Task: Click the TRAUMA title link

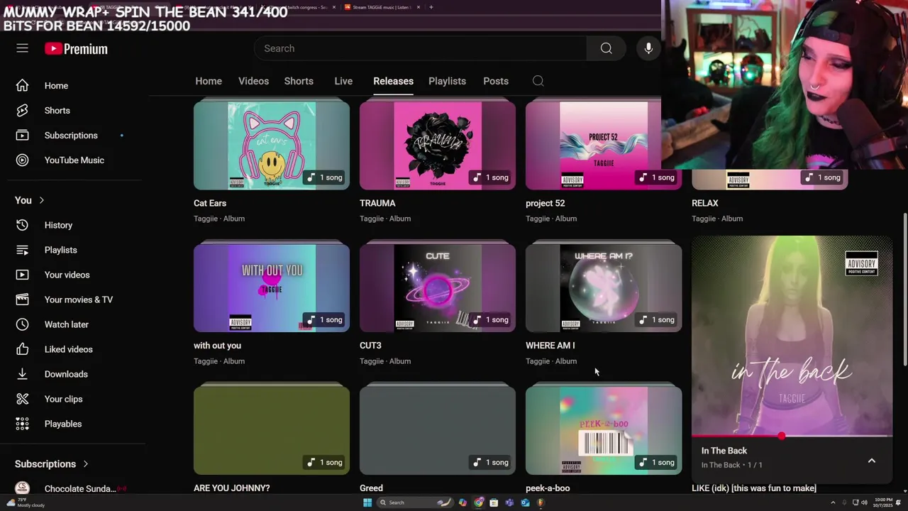Action: pyautogui.click(x=377, y=203)
